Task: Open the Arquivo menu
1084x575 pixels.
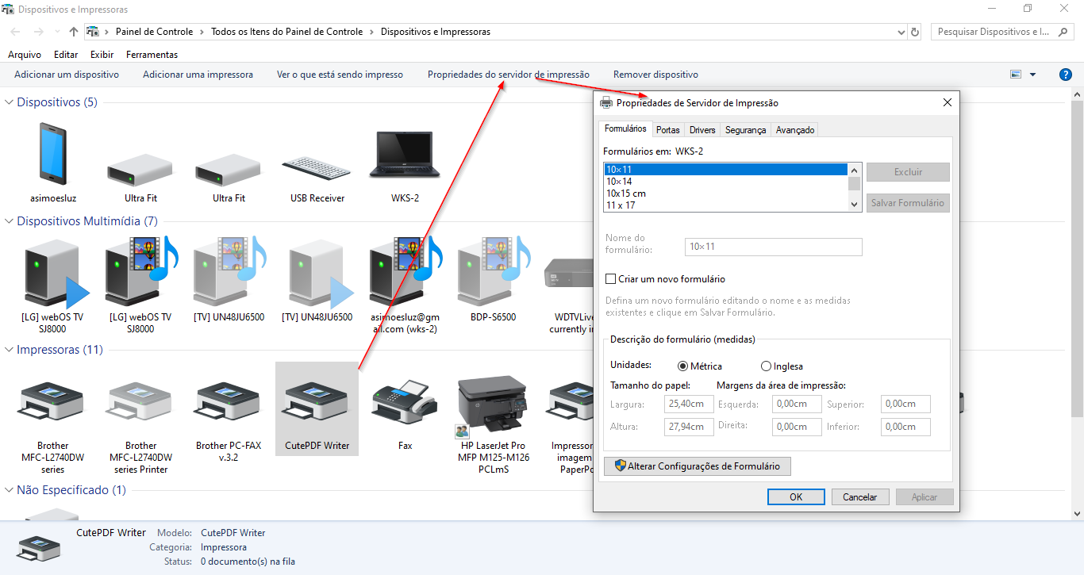Action: (x=25, y=55)
